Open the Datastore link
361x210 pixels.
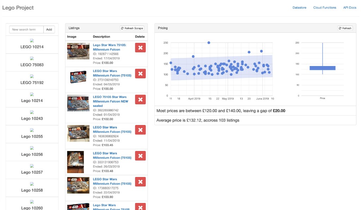click(299, 8)
